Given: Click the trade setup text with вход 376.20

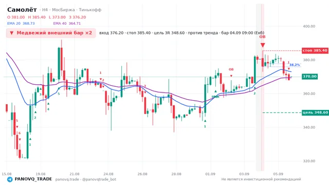Looking at the screenshot, I should 181,33.
